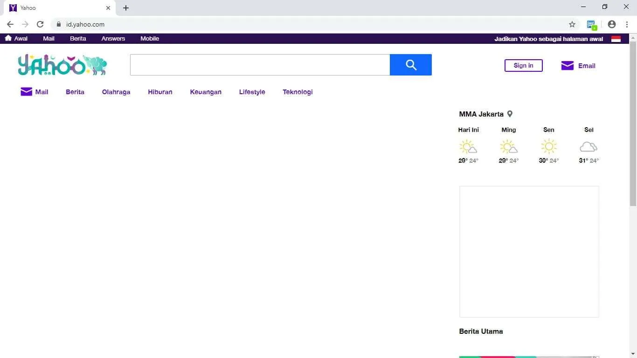Click the location pin next to MMA Jakarta
637x358 pixels.
[510, 114]
